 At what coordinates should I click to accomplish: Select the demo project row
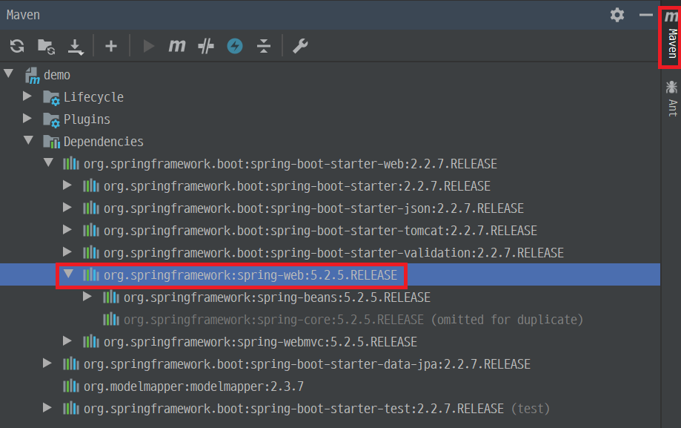coord(330,75)
